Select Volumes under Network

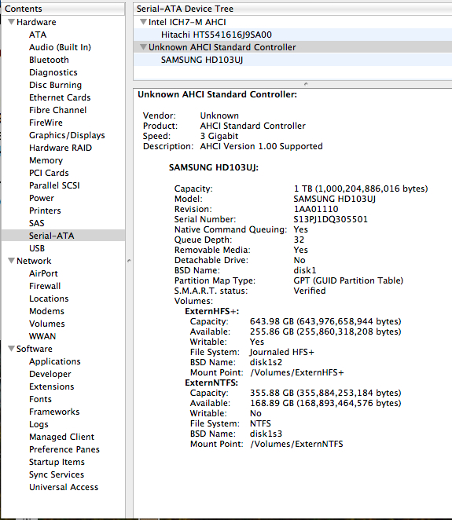(x=47, y=324)
